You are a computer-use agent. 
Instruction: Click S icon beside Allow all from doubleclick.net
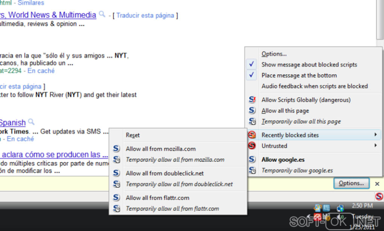[116, 173]
